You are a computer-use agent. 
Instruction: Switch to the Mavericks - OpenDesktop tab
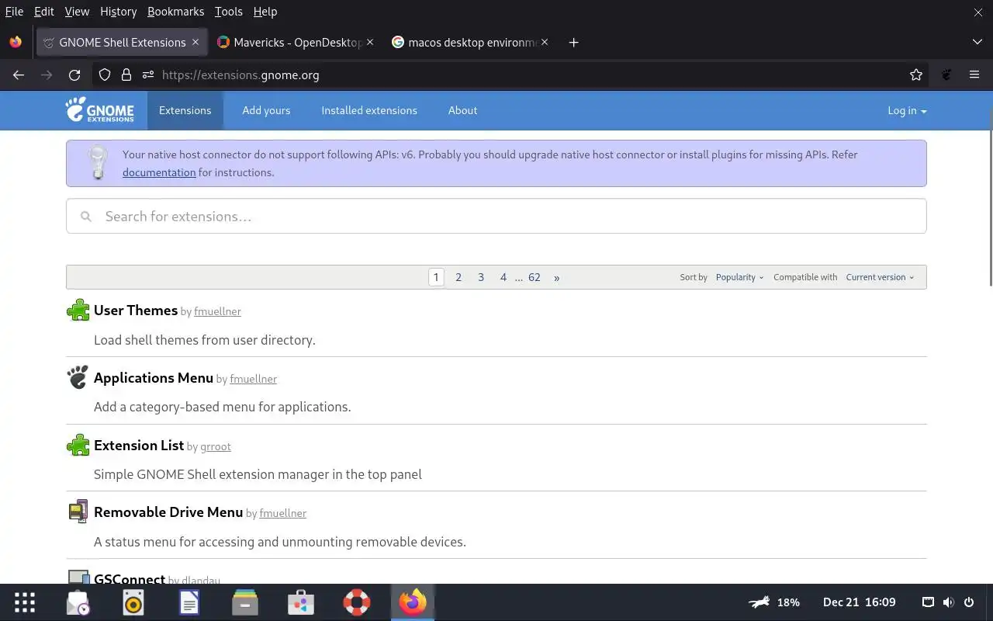296,42
